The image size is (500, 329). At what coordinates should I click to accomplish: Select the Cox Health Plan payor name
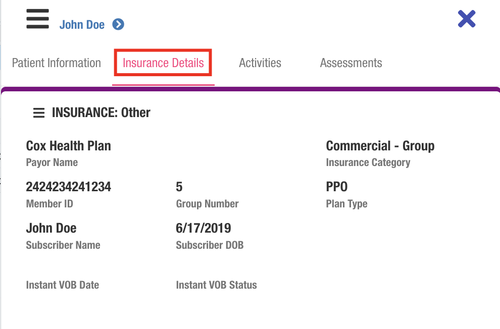[69, 146]
